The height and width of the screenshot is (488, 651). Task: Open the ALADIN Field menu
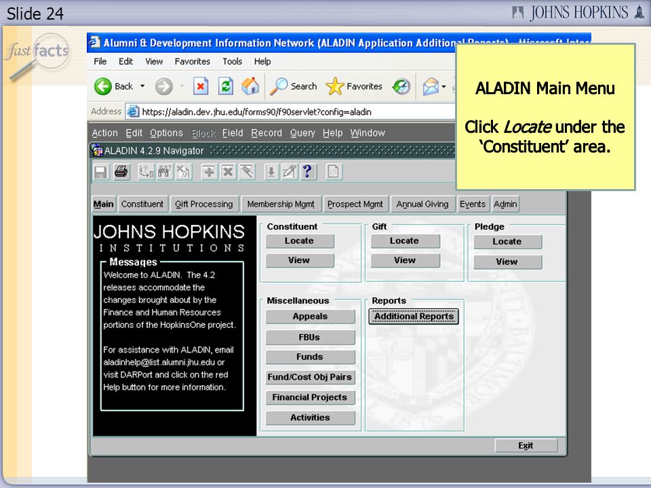click(x=233, y=133)
